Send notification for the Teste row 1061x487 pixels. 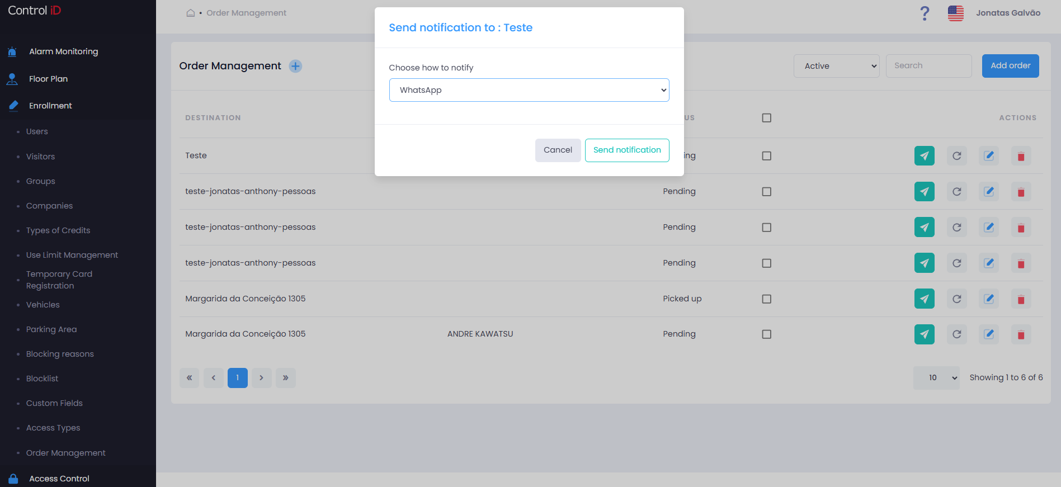coord(925,156)
